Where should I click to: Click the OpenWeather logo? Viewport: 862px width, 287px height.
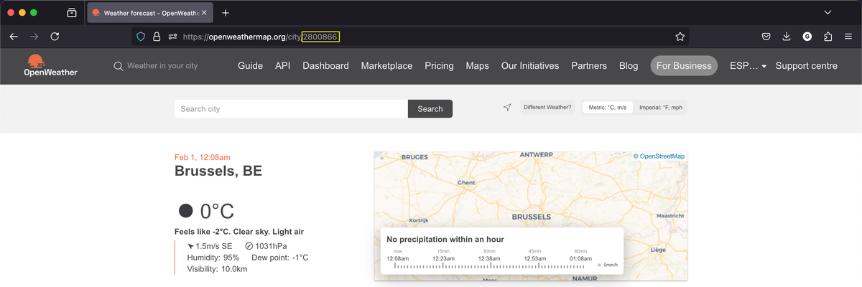point(50,65)
